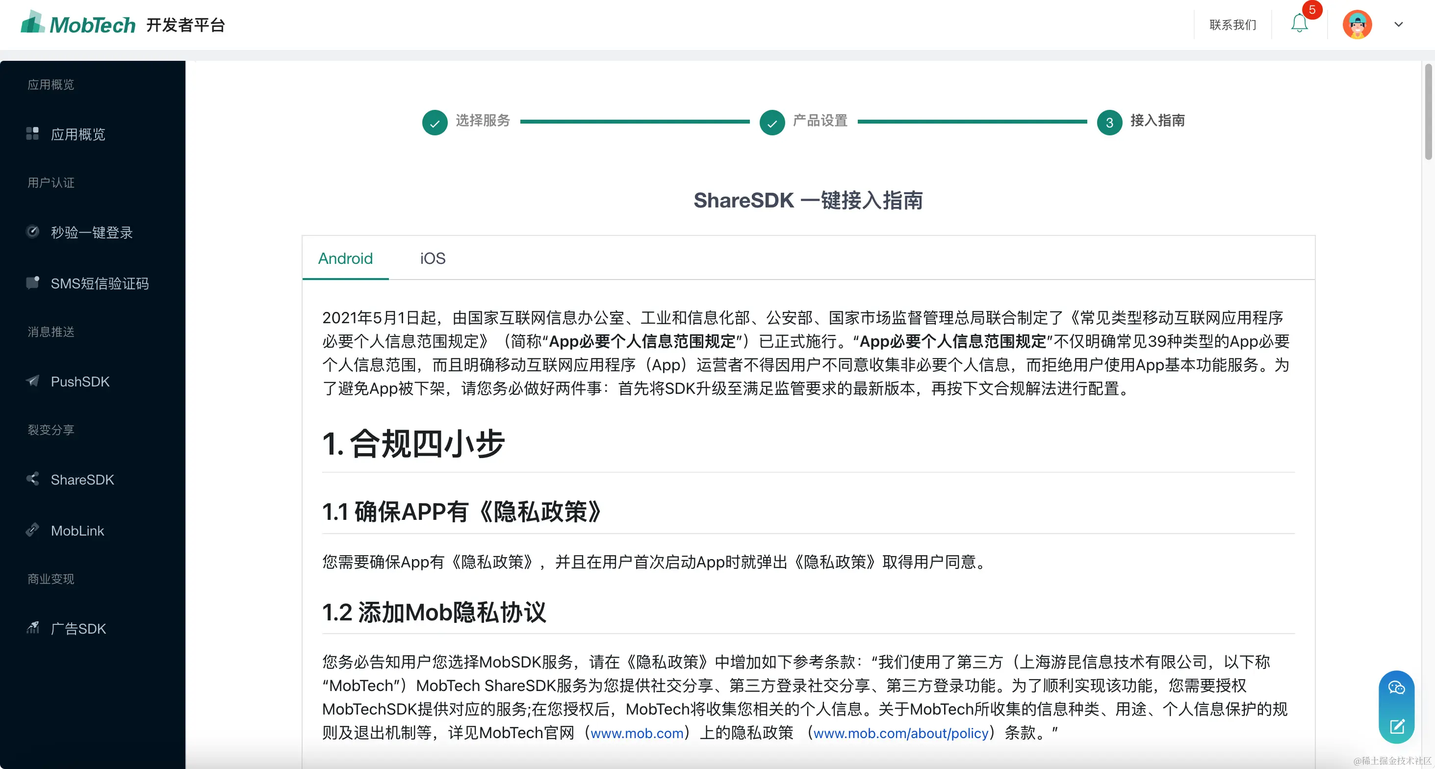
Task: Open SMS短信验证码 sidebar item
Action: pos(99,283)
